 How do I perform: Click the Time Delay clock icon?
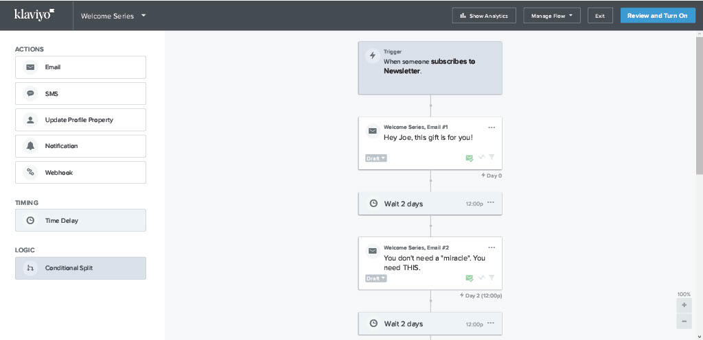[30, 221]
